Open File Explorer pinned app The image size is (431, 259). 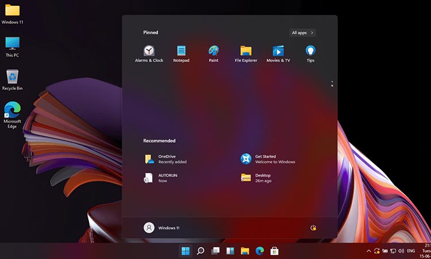click(x=246, y=54)
